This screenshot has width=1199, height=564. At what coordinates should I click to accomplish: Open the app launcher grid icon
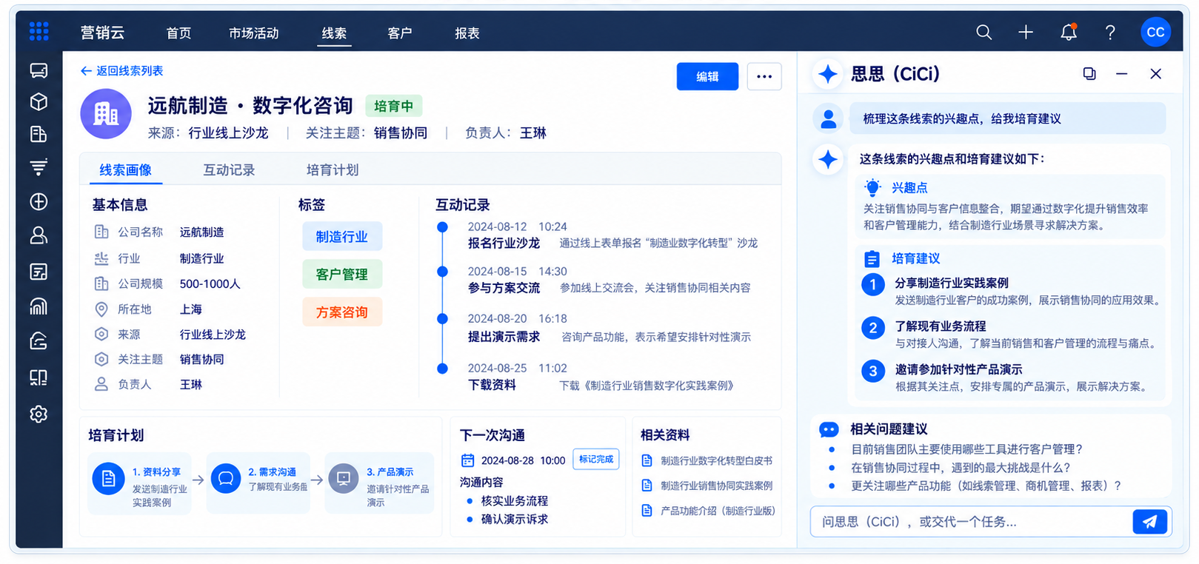[x=39, y=31]
